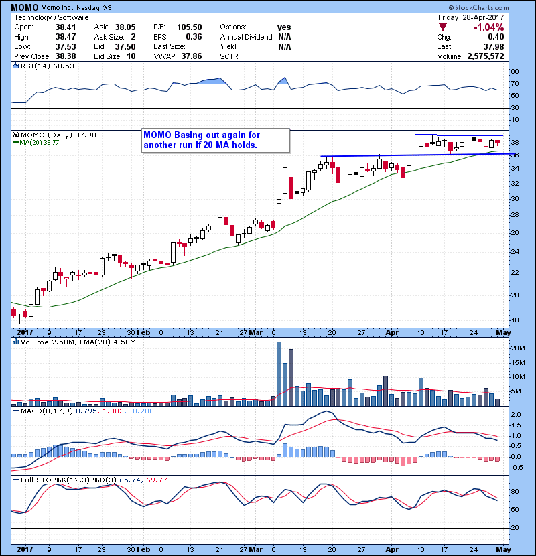Click the RSI reading 60.53

click(x=64, y=66)
